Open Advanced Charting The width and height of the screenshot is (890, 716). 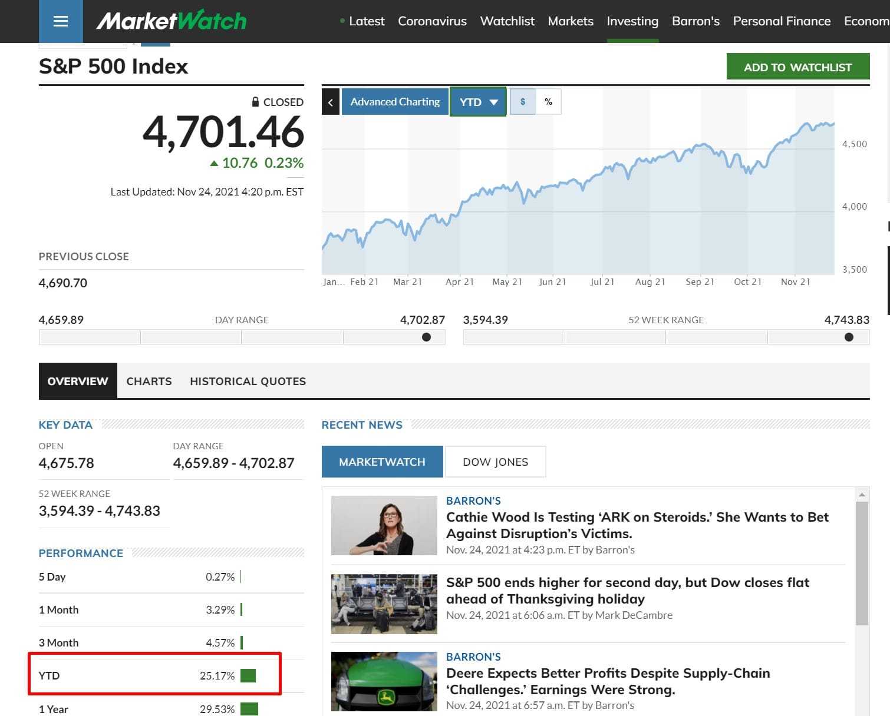(395, 102)
